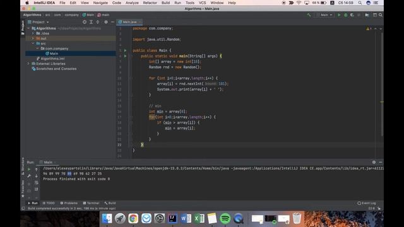Open the Run configuration Main dropdown
The width and height of the screenshot is (404, 227).
(325, 15)
